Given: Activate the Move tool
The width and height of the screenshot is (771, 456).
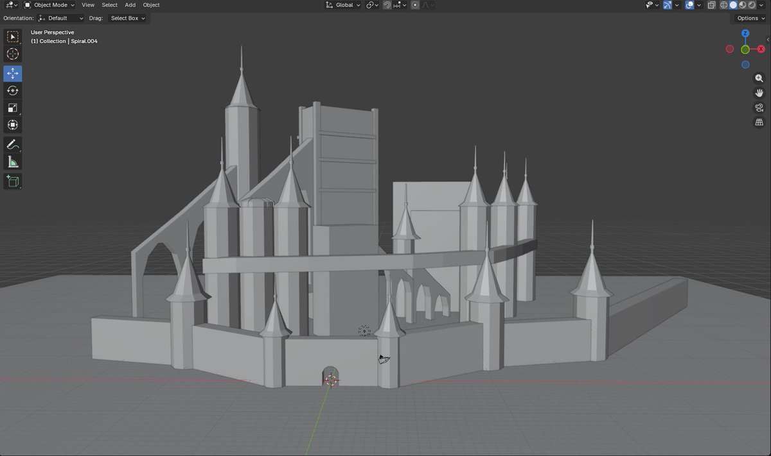Looking at the screenshot, I should click(x=13, y=73).
